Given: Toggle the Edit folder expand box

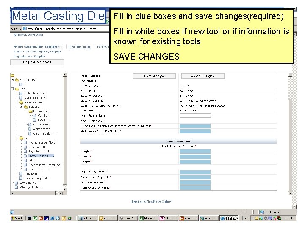Looking at the screenshot, I should (x=12, y=89).
